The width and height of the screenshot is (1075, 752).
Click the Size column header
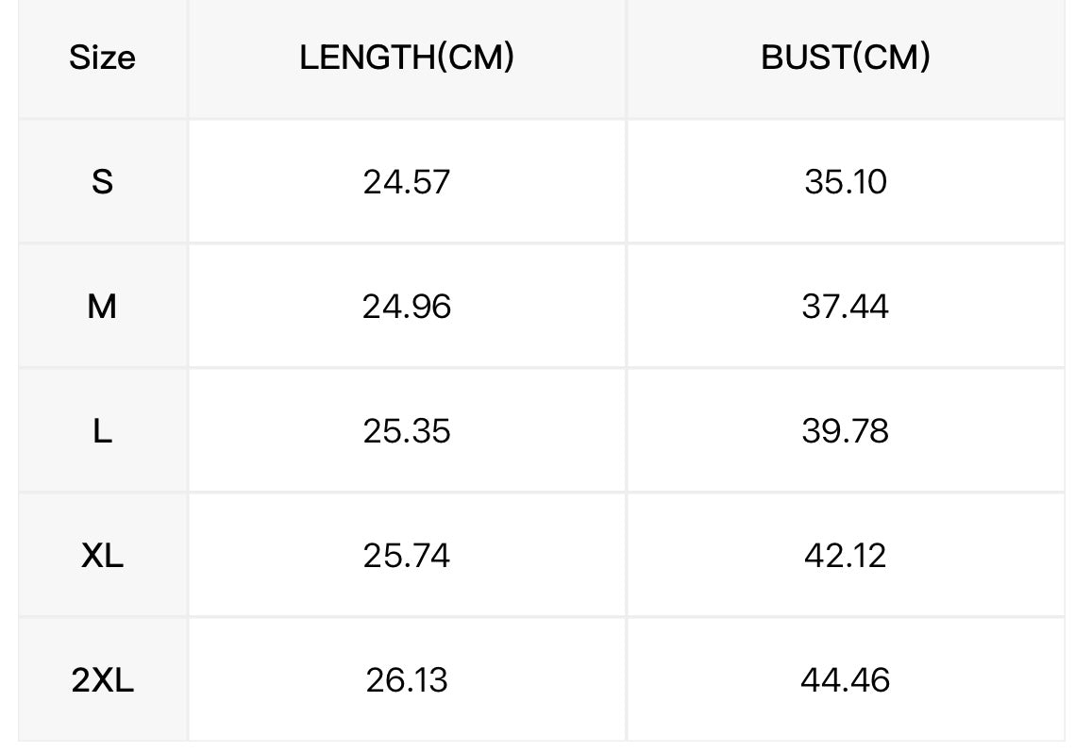click(x=102, y=58)
